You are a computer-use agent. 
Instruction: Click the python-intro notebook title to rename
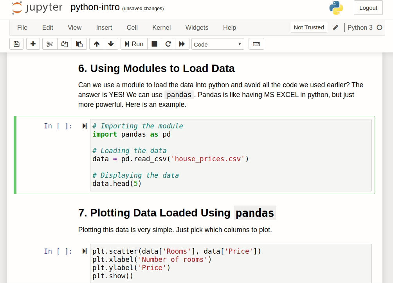(x=95, y=7)
